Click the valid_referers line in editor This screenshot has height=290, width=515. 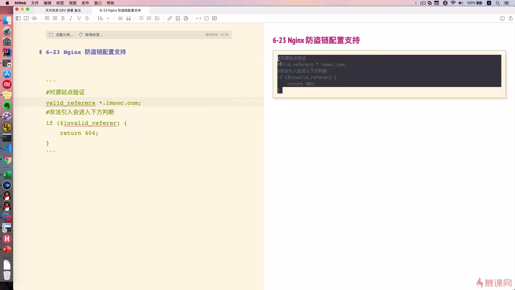point(93,103)
